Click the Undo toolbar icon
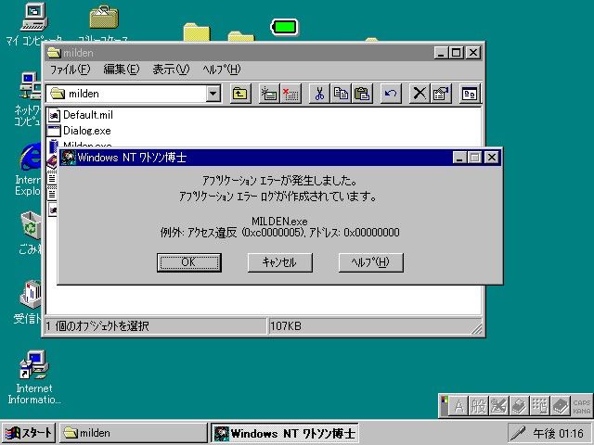This screenshot has width=594, height=445. click(391, 94)
